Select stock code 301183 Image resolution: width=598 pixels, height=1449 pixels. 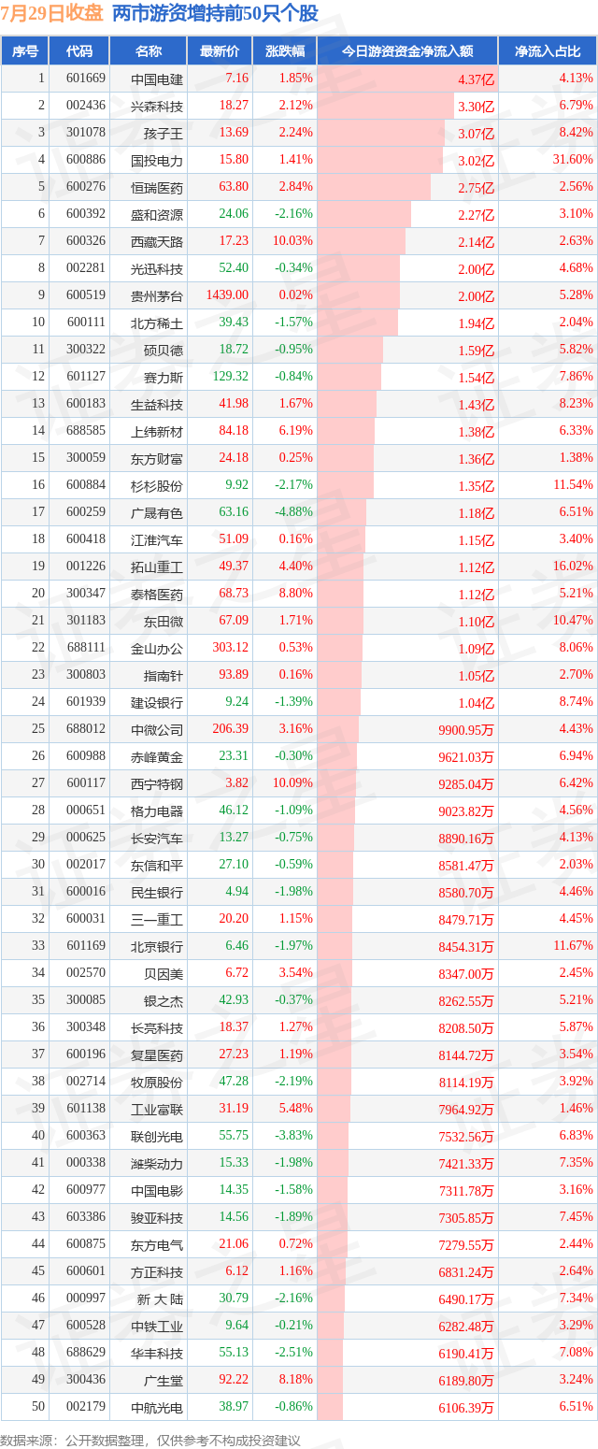tap(86, 621)
